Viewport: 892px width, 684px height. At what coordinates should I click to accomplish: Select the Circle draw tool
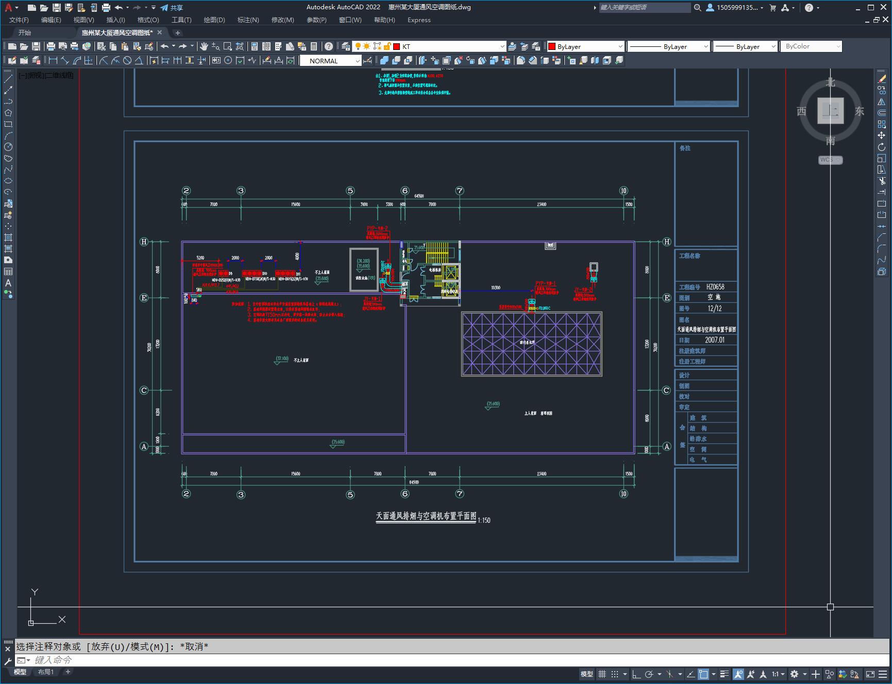[8, 147]
